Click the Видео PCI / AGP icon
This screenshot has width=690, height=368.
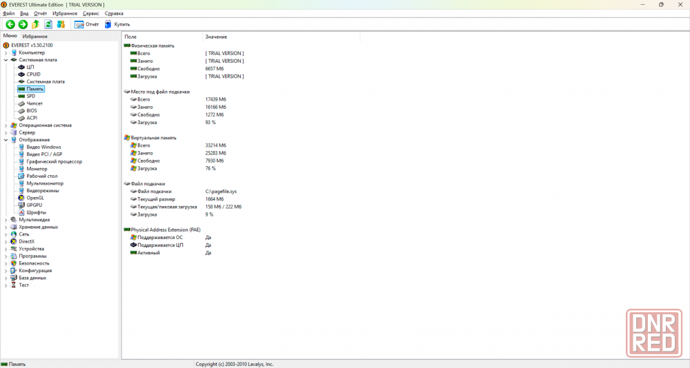21,154
